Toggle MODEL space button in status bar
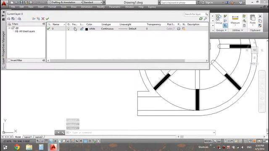 tap(208, 141)
